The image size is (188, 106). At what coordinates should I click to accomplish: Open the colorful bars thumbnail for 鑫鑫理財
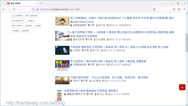(x=59, y=95)
